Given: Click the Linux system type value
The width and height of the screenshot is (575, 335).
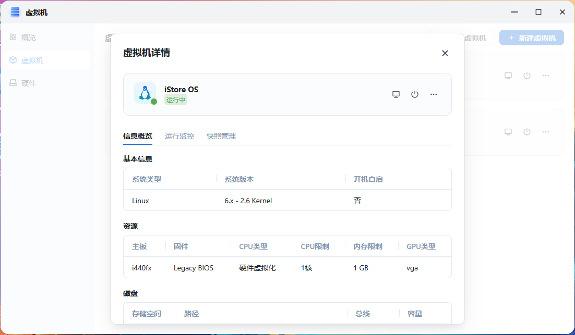Looking at the screenshot, I should [x=140, y=201].
